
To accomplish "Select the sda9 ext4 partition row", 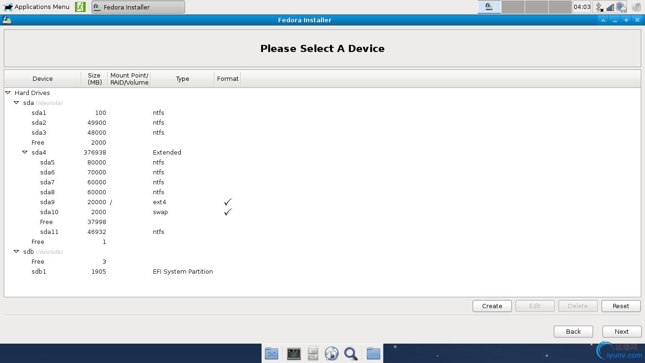I will (322, 202).
